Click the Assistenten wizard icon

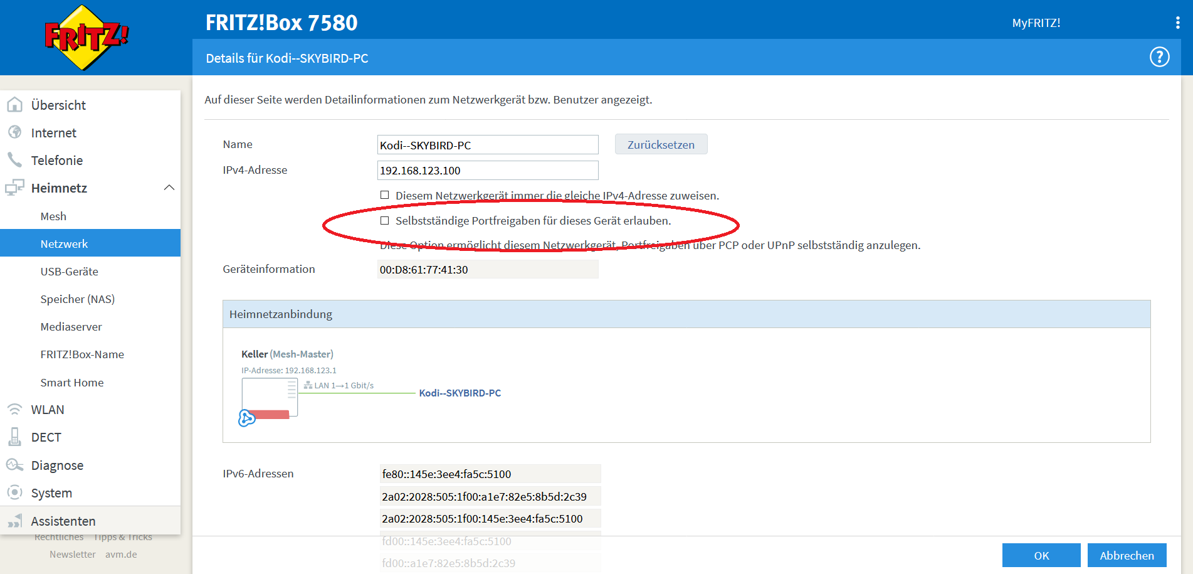coord(14,521)
